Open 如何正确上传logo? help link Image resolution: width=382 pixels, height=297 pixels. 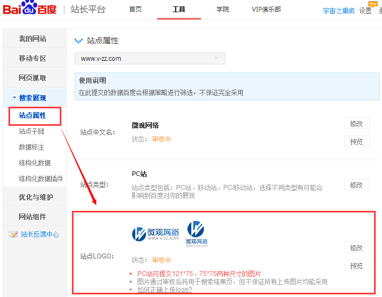click(x=165, y=290)
